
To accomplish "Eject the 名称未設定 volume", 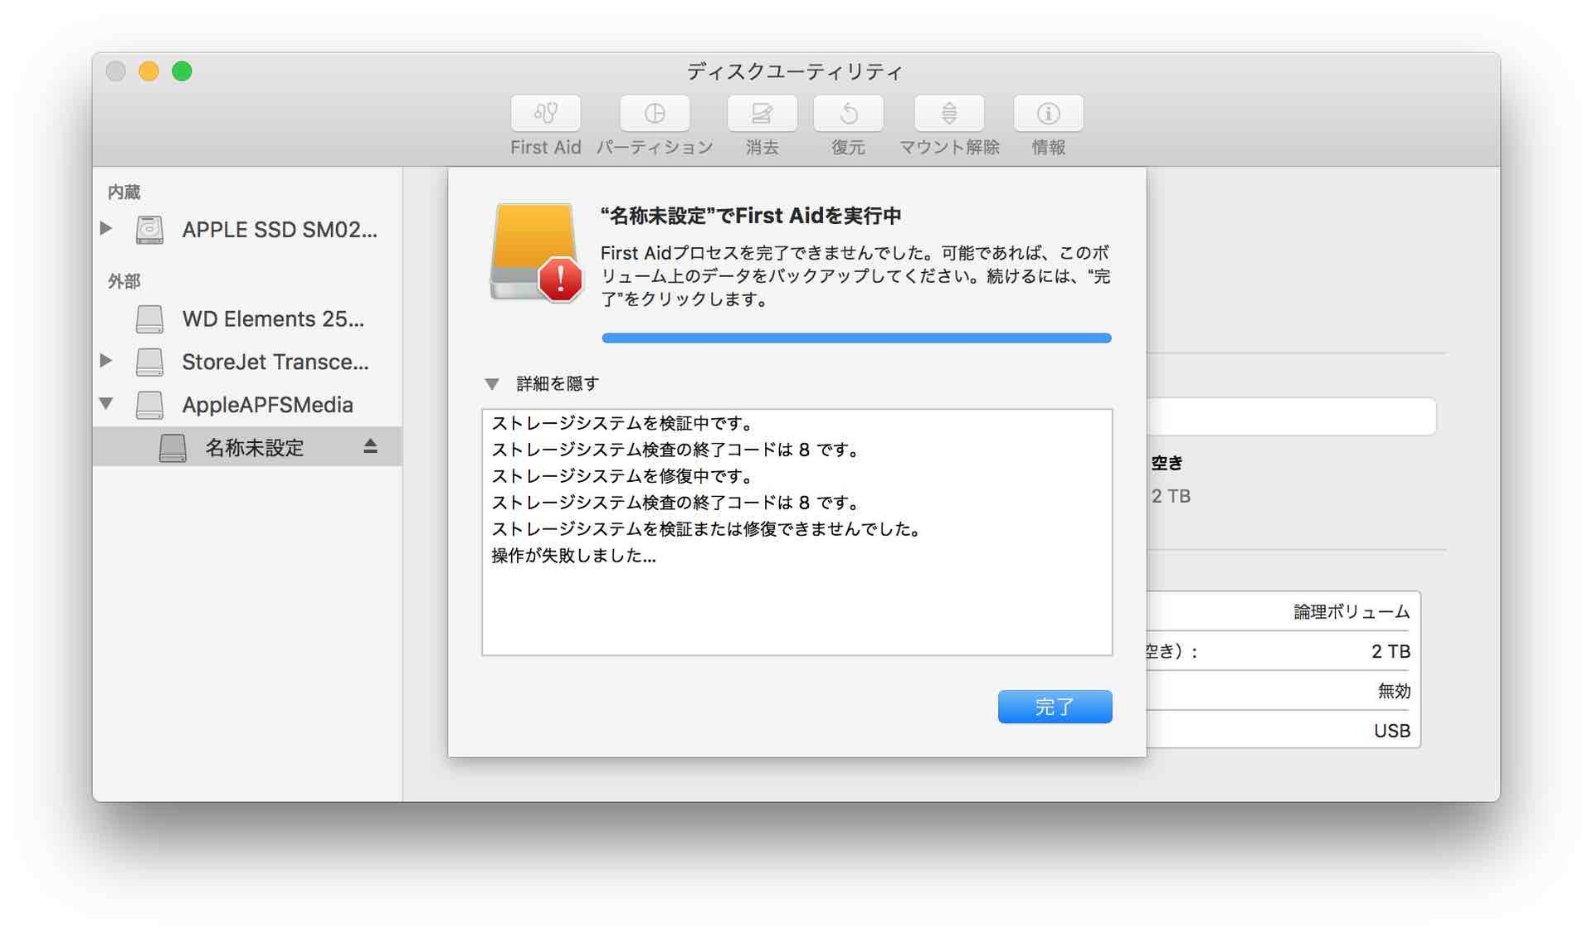I will point(370,446).
